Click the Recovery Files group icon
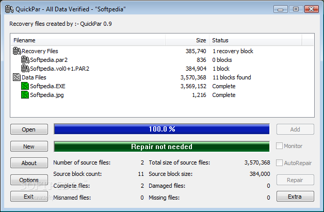The height and width of the screenshot is (212, 324). point(17,51)
